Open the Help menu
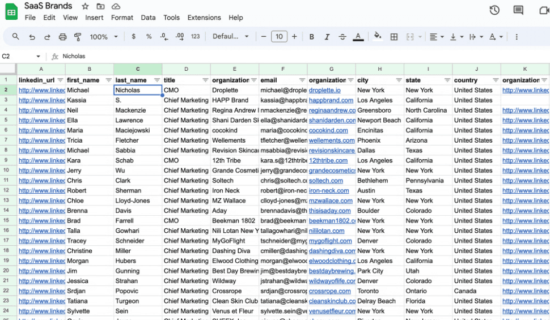 pyautogui.click(x=236, y=18)
